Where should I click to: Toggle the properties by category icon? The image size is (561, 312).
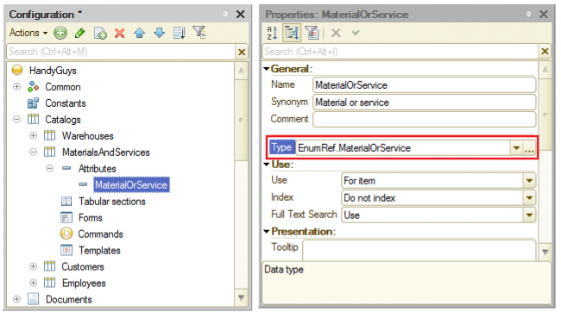tap(292, 33)
